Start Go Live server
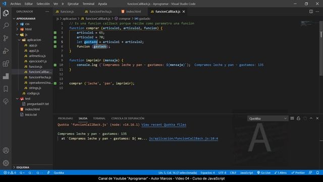 [263, 173]
